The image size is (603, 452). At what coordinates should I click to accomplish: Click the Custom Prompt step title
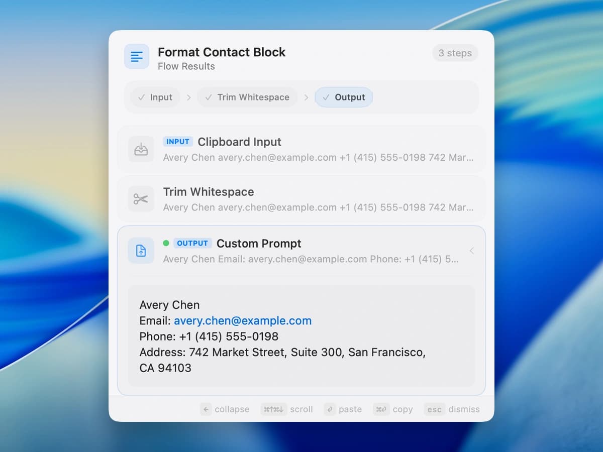pyautogui.click(x=259, y=244)
